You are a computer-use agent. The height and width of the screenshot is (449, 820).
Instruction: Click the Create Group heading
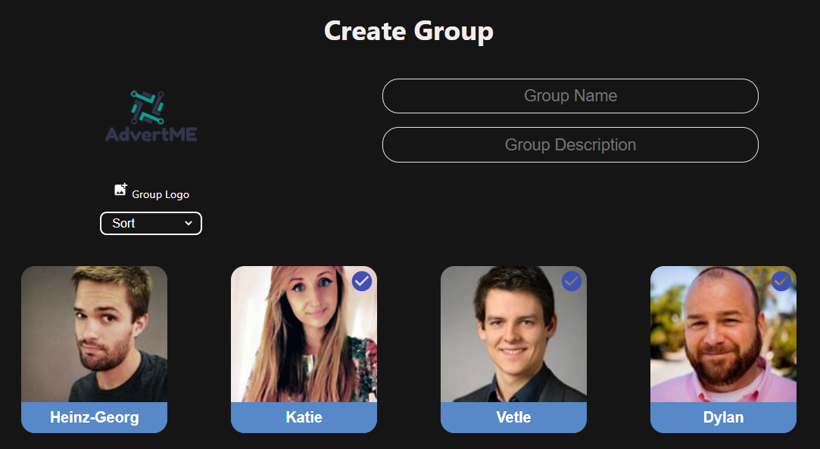pyautogui.click(x=409, y=31)
